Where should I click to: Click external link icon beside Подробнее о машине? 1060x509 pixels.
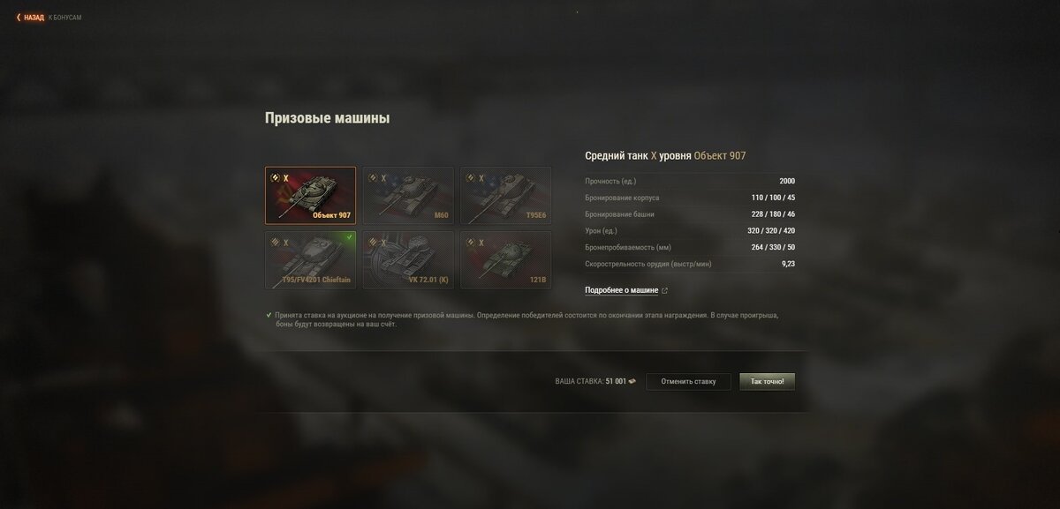pyautogui.click(x=665, y=290)
